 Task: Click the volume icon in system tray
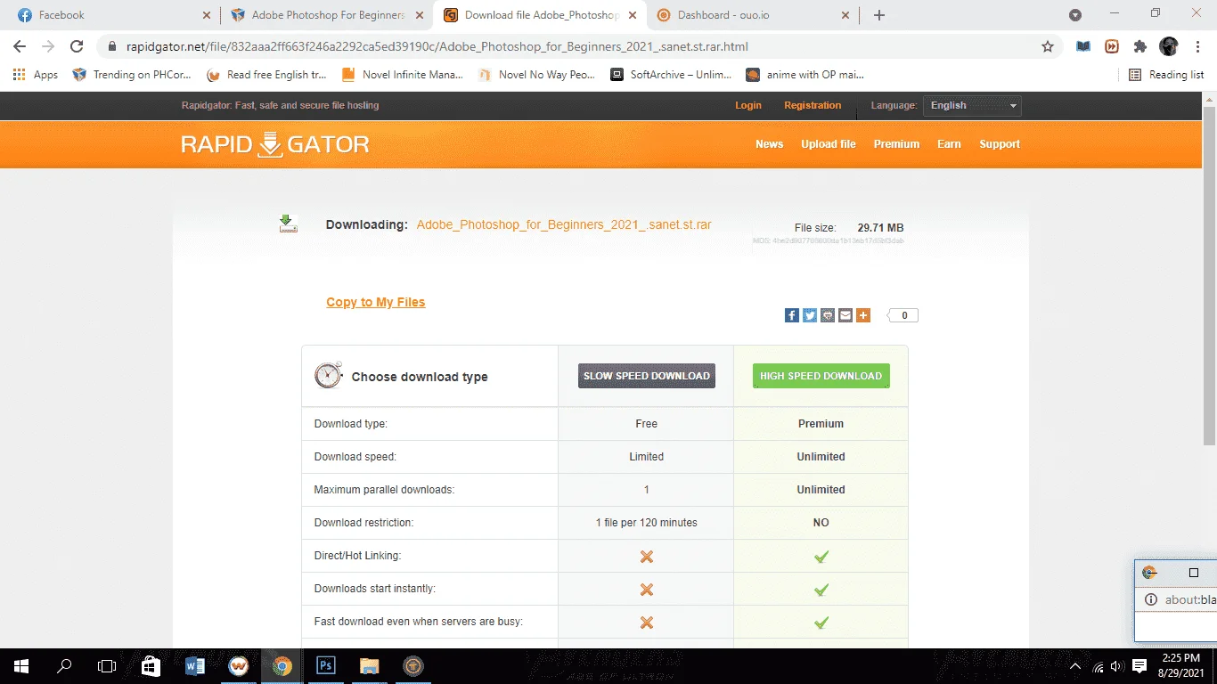tap(1118, 666)
